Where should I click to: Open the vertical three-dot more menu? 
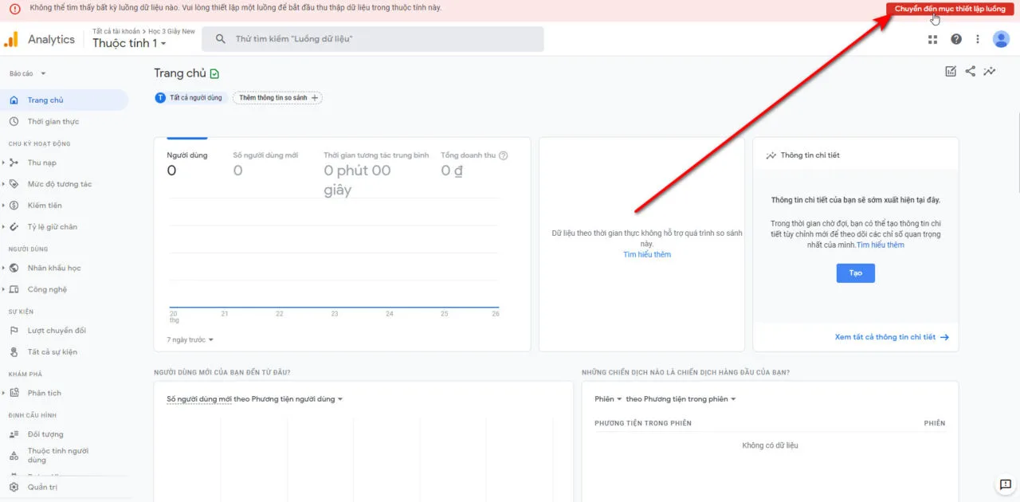(978, 39)
